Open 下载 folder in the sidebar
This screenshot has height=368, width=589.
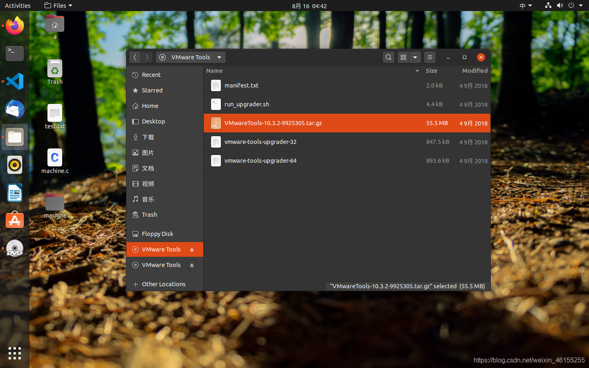[165, 137]
